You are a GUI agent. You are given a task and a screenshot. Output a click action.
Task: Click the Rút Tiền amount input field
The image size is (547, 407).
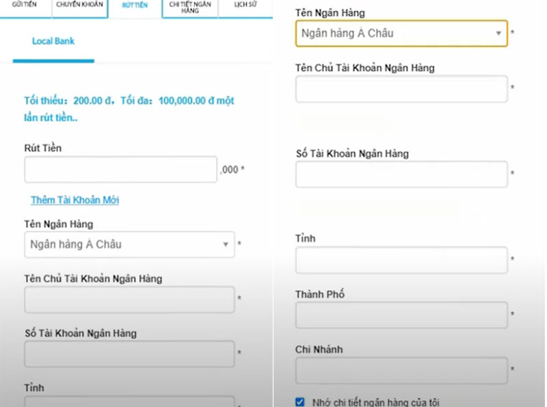[120, 170]
